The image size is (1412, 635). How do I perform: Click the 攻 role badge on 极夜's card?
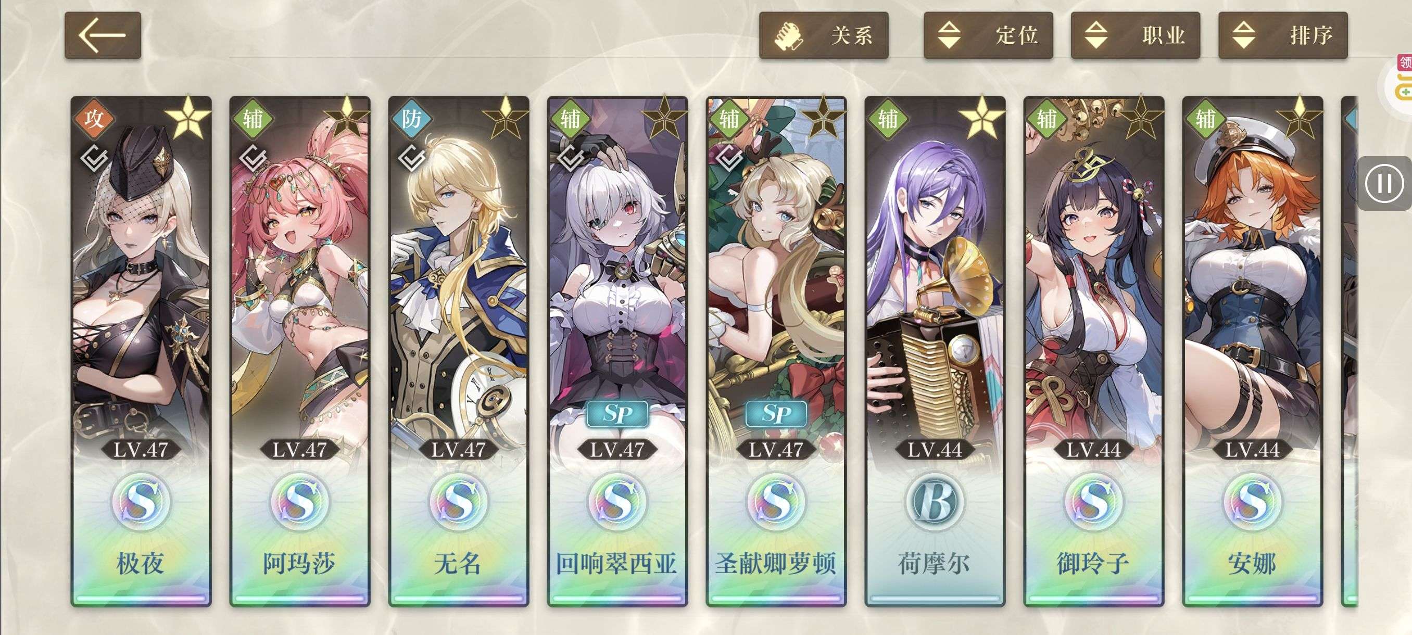click(x=94, y=118)
